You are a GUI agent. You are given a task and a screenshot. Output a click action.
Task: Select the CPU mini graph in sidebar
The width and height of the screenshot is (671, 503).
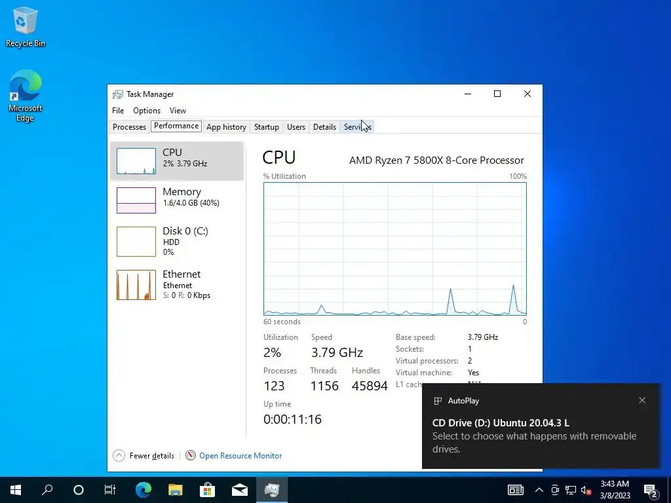(136, 161)
